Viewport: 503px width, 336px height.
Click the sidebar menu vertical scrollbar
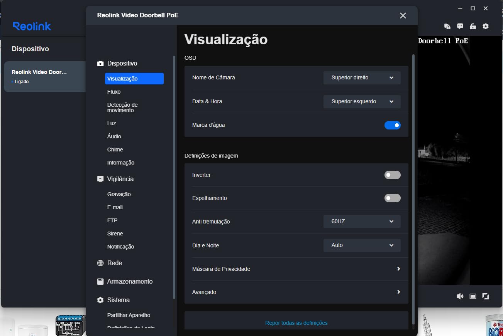point(174,177)
